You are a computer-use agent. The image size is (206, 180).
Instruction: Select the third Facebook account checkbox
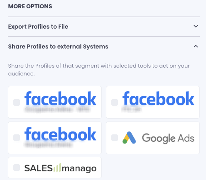[17, 138]
